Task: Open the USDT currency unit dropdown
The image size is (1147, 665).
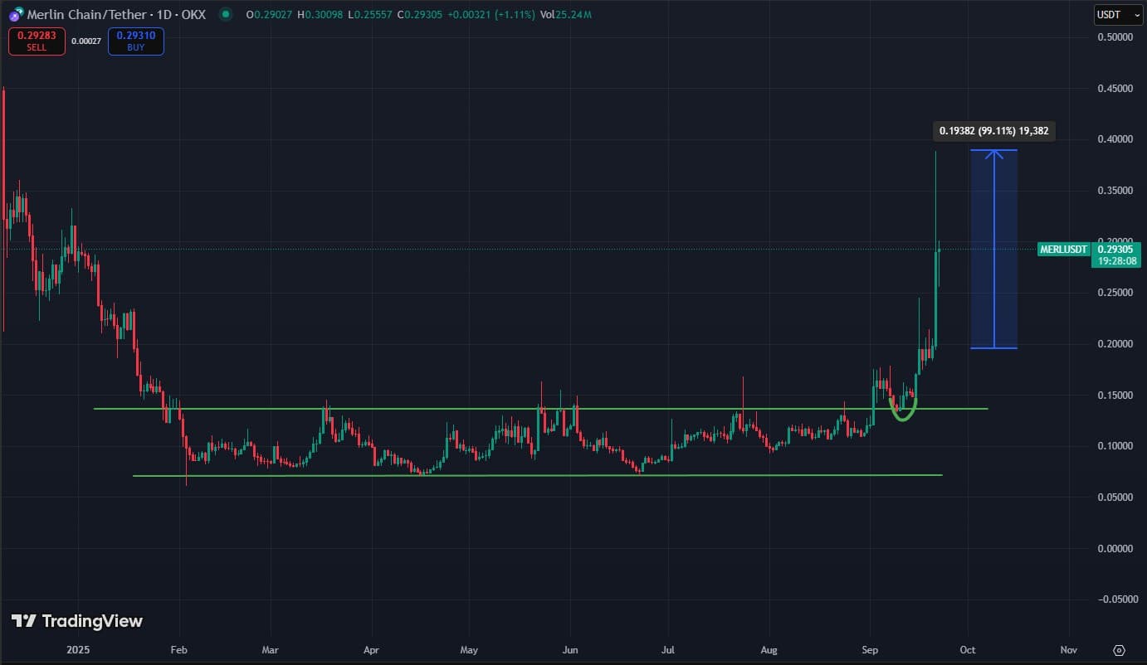Action: click(x=1116, y=14)
